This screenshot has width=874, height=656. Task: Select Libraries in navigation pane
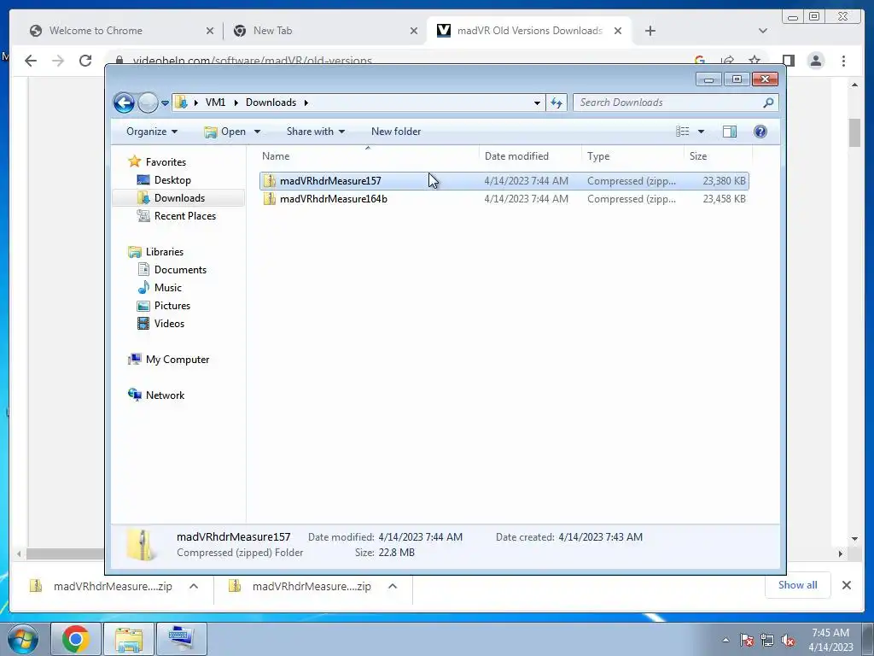[x=165, y=252]
